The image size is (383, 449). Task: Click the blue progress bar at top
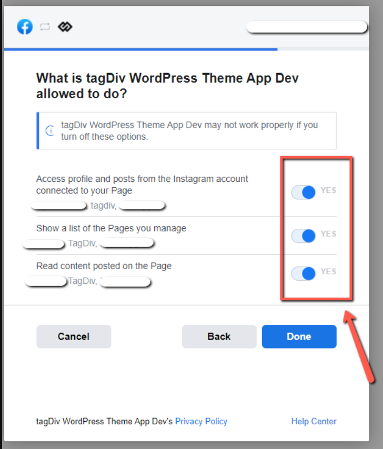pos(140,49)
